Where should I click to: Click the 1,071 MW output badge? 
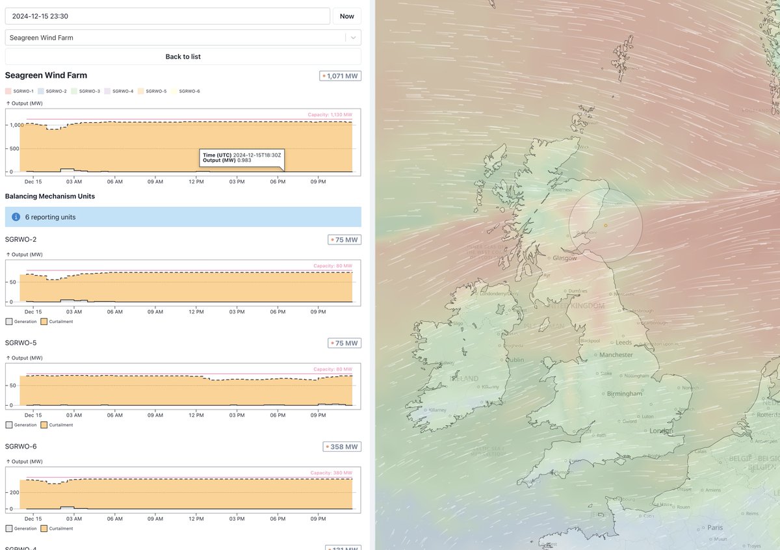coord(341,76)
